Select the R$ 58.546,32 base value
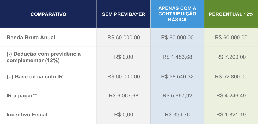The width and height of the screenshot is (258, 124). 177,77
